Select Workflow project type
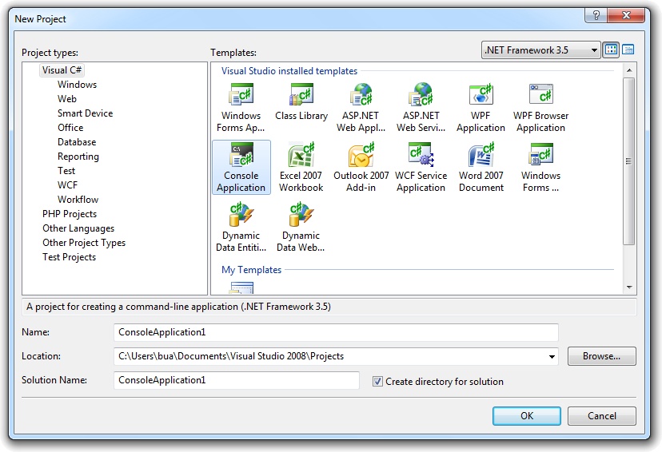 pyautogui.click(x=78, y=200)
